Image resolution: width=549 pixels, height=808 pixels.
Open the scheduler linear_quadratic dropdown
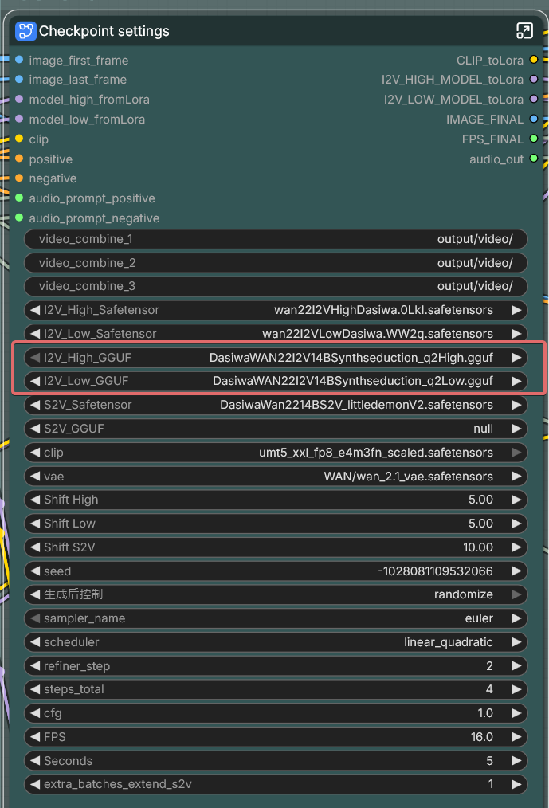[x=275, y=642]
